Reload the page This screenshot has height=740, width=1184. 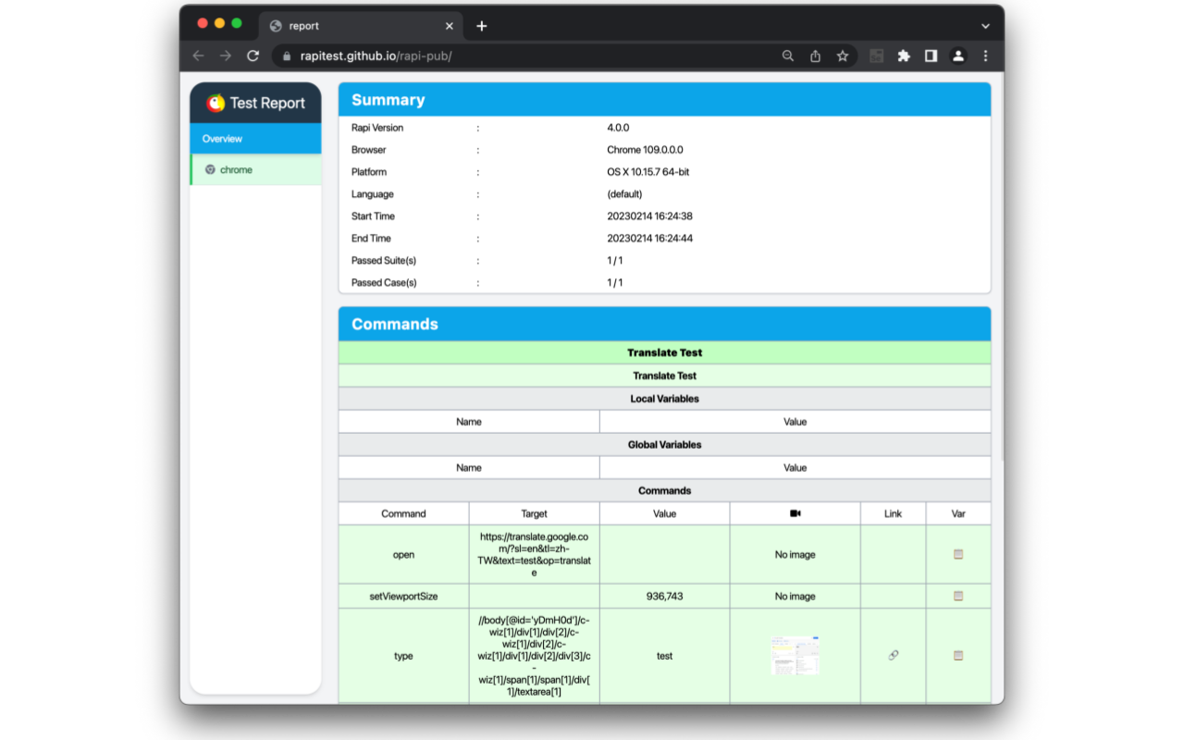coord(253,55)
